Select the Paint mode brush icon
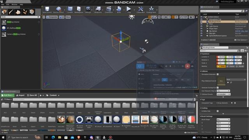 (11, 12)
